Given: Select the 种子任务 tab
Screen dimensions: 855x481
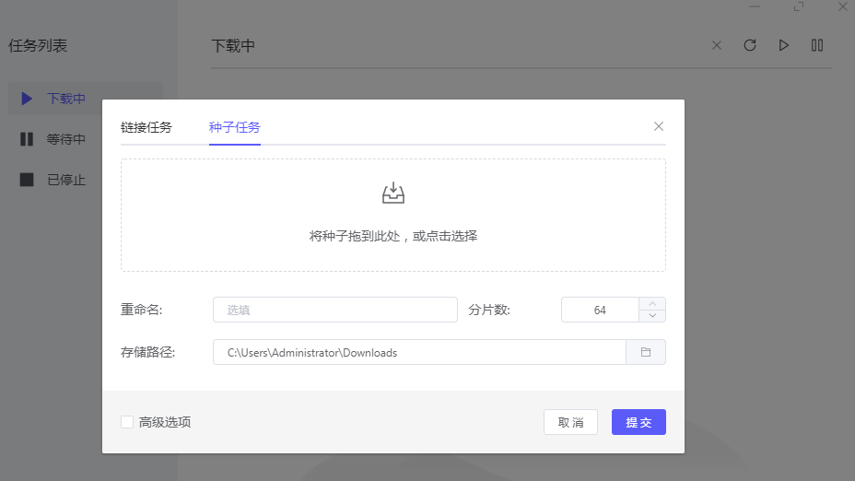Looking at the screenshot, I should 234,127.
